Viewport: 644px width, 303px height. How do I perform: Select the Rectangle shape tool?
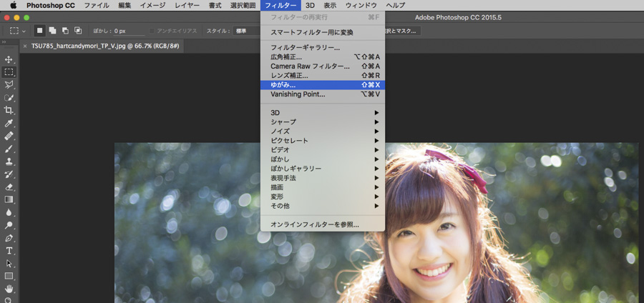(x=9, y=276)
